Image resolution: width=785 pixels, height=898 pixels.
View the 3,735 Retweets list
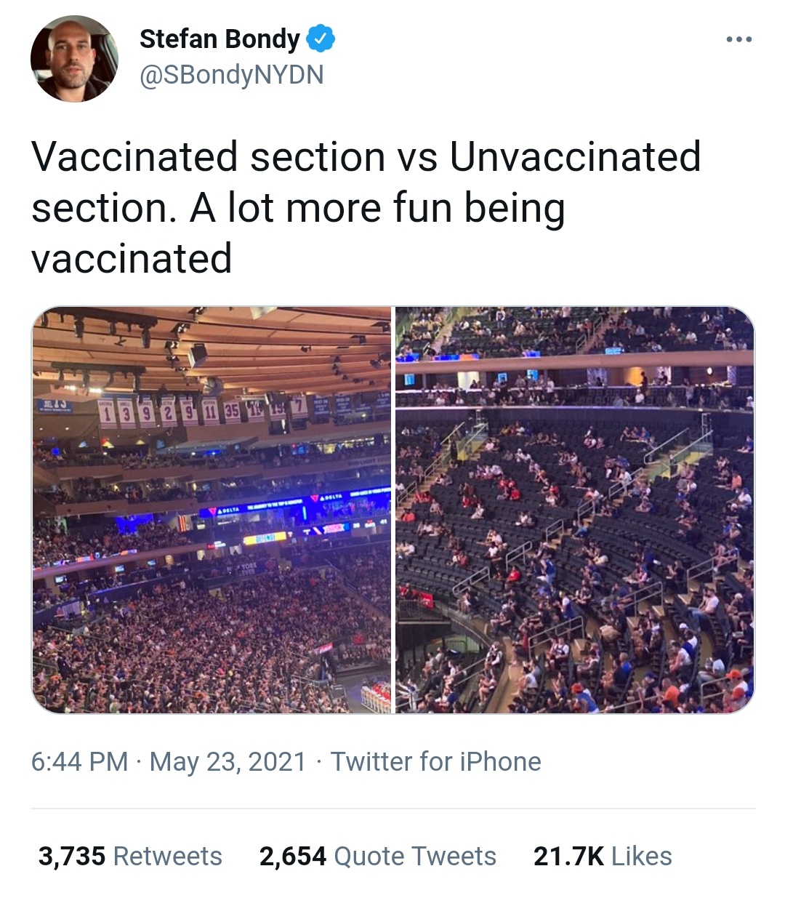tap(130, 856)
